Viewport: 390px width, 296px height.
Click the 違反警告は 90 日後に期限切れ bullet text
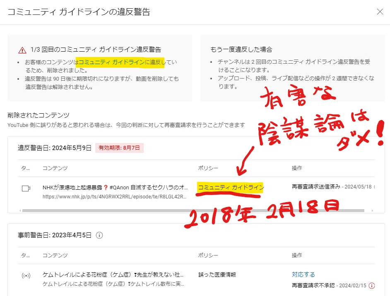[x=102, y=83]
